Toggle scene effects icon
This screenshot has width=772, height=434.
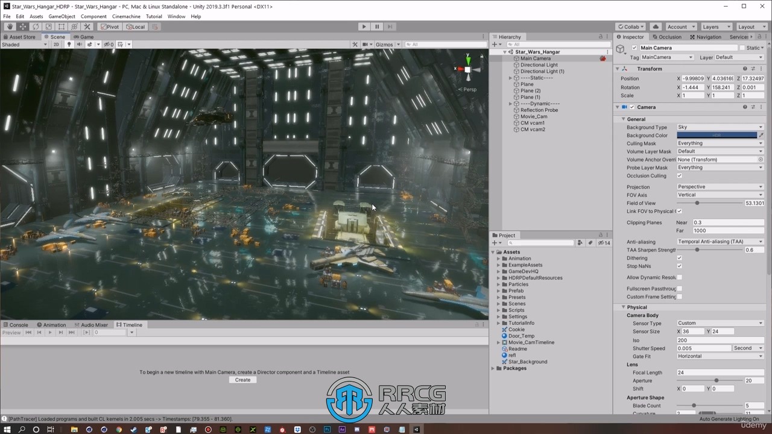90,45
